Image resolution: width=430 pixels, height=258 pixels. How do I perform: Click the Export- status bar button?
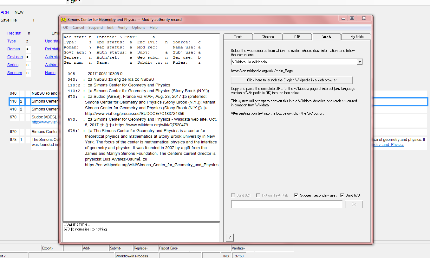(52, 248)
